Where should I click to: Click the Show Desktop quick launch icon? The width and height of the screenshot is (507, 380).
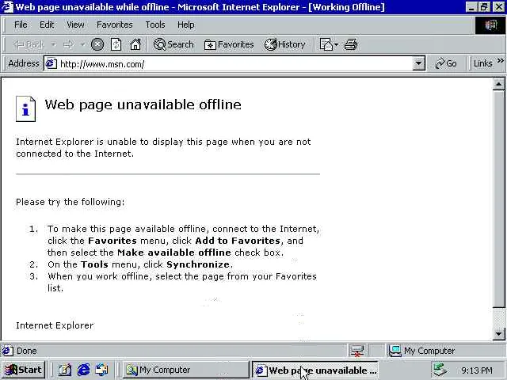pos(64,370)
